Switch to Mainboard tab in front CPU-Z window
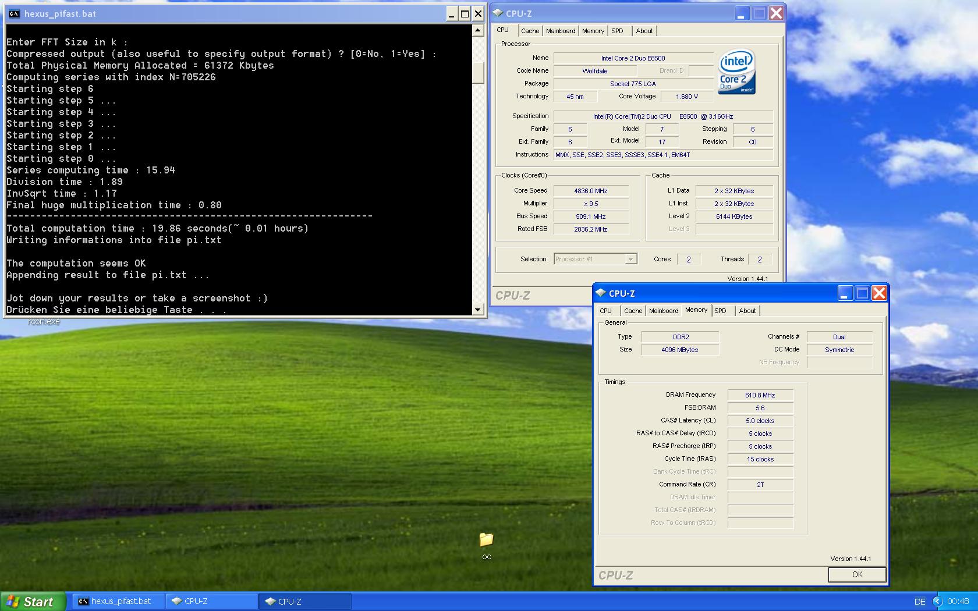The image size is (978, 611). pyautogui.click(x=664, y=311)
